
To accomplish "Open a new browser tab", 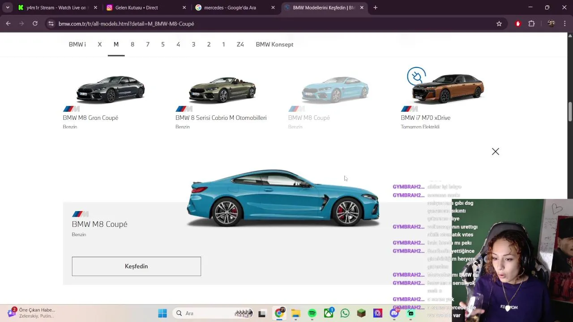I will tap(375, 8).
